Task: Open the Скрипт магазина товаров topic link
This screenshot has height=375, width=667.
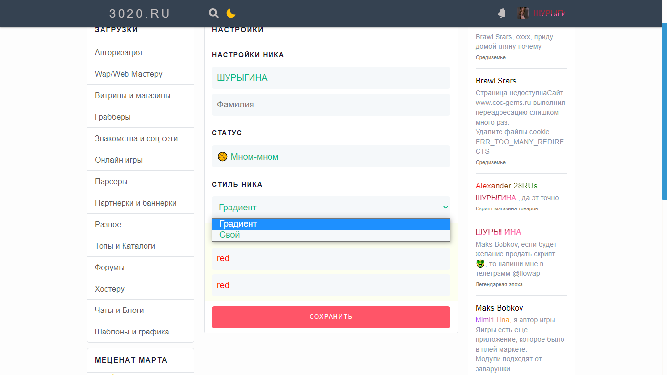Action: (x=506, y=209)
